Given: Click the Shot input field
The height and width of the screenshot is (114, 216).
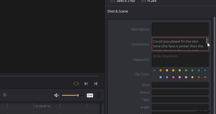Looking at the screenshot, I should 180,85.
